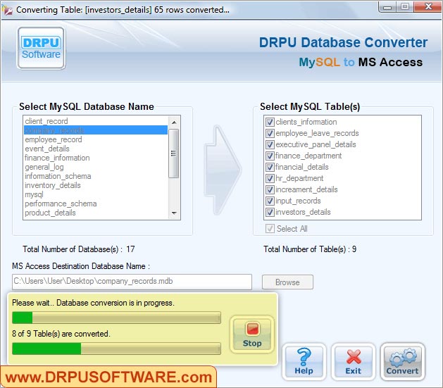Viewport: 443px width, 388px height.
Task: Toggle the Select All checkbox
Action: [270, 228]
